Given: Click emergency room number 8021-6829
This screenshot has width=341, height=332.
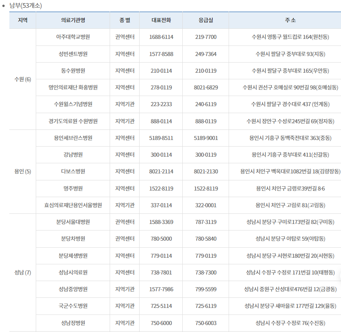Looking at the screenshot, I should coord(206,87).
